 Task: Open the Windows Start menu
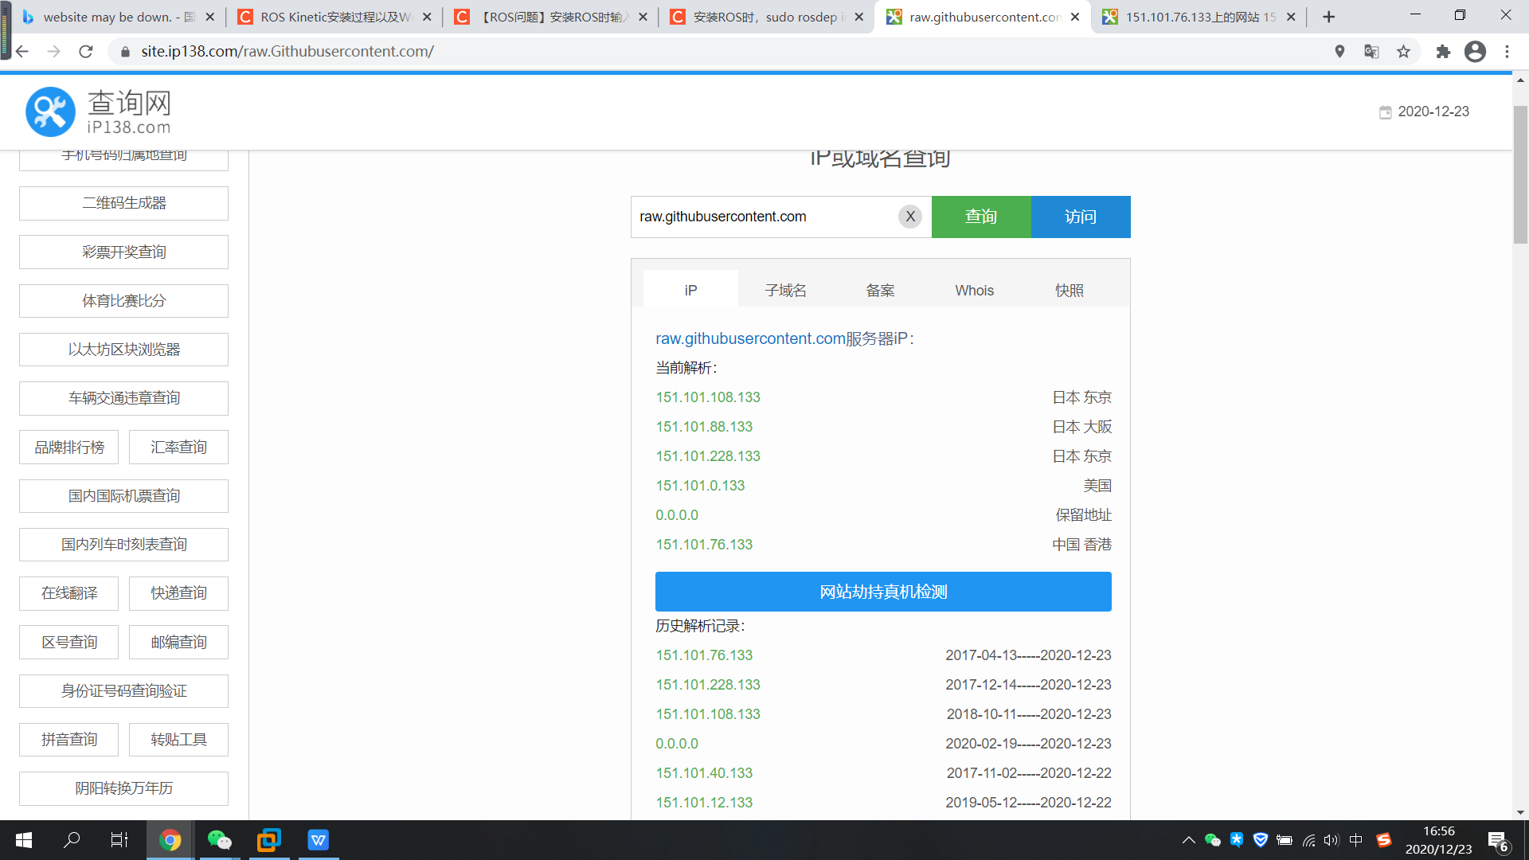24,840
